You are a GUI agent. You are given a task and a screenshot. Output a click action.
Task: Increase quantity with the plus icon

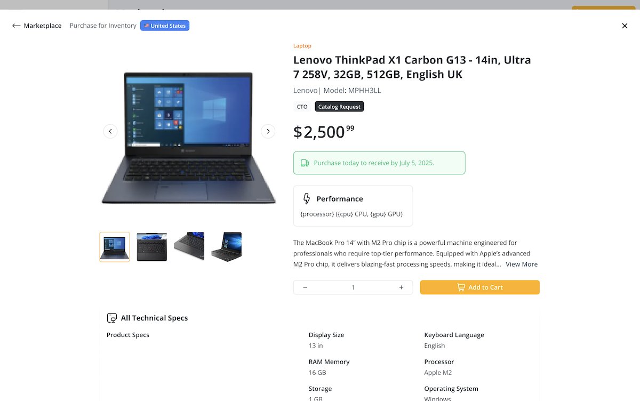pyautogui.click(x=401, y=287)
